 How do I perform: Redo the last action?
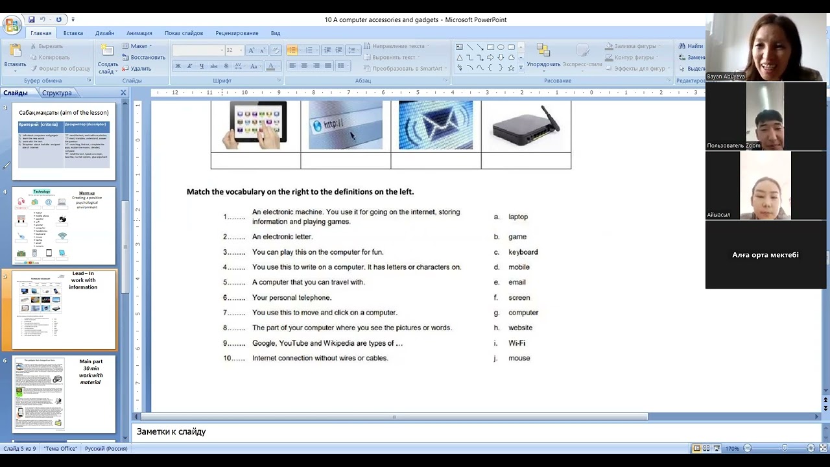point(59,19)
